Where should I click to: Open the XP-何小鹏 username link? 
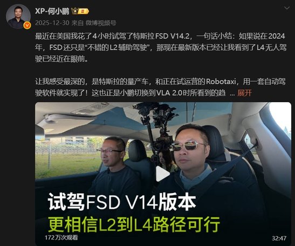(52, 11)
